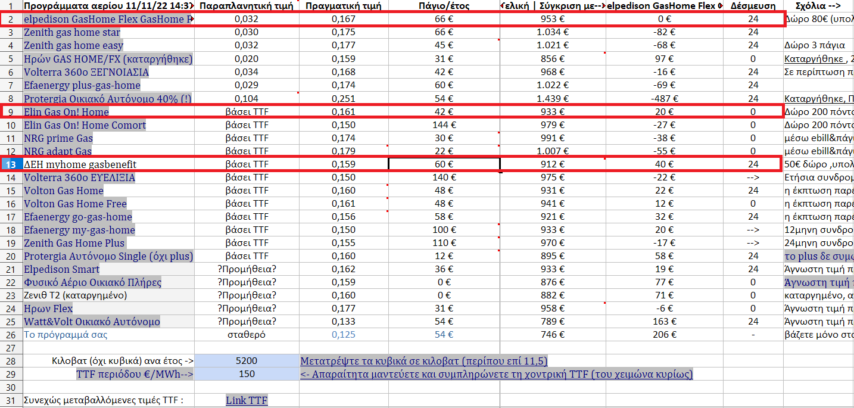Select the 912 € total cell

pyautogui.click(x=553, y=164)
